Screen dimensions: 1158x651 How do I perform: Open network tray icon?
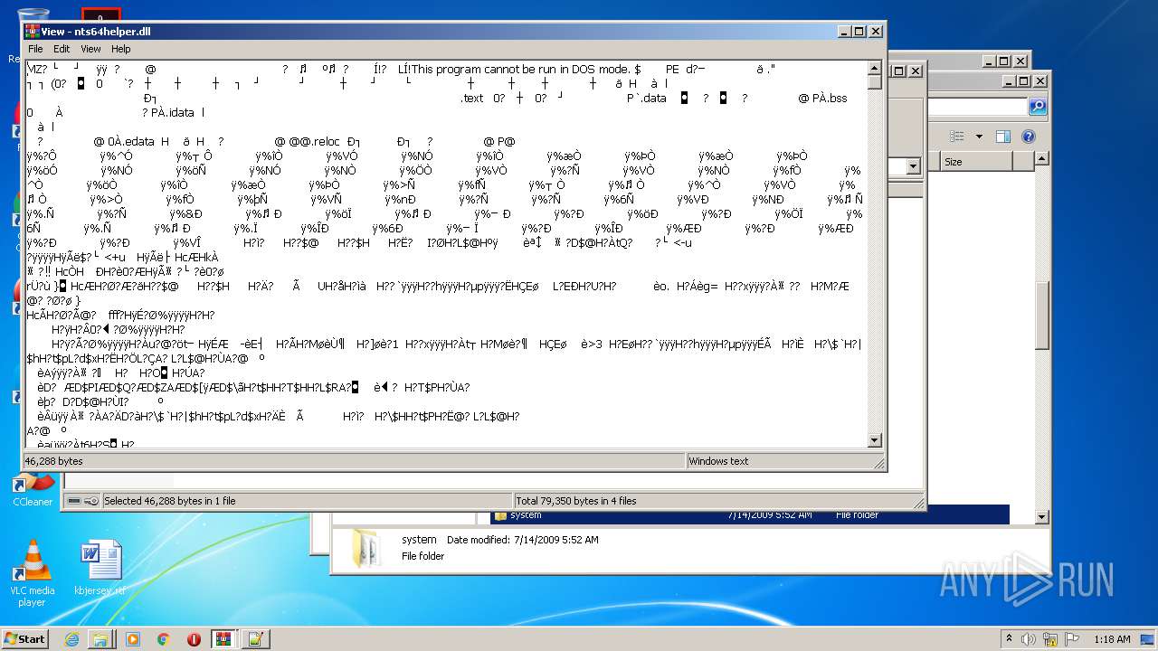(x=1049, y=638)
